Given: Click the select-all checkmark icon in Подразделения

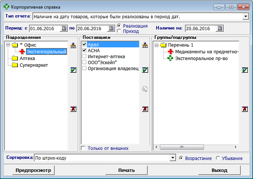Looking at the screenshot, I should (73, 70).
